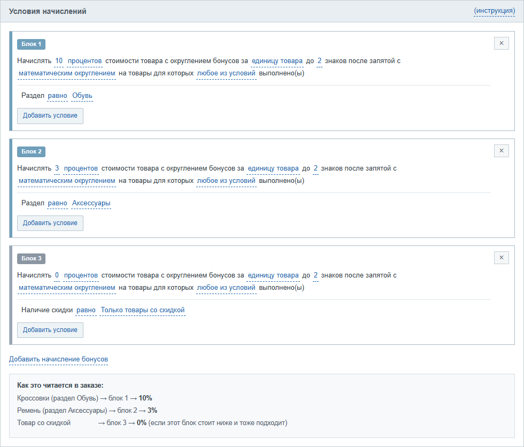Image resolution: width=524 pixels, height=447 pixels.
Task: Click Добавить начисление бонусов link
Action: pos(58,359)
